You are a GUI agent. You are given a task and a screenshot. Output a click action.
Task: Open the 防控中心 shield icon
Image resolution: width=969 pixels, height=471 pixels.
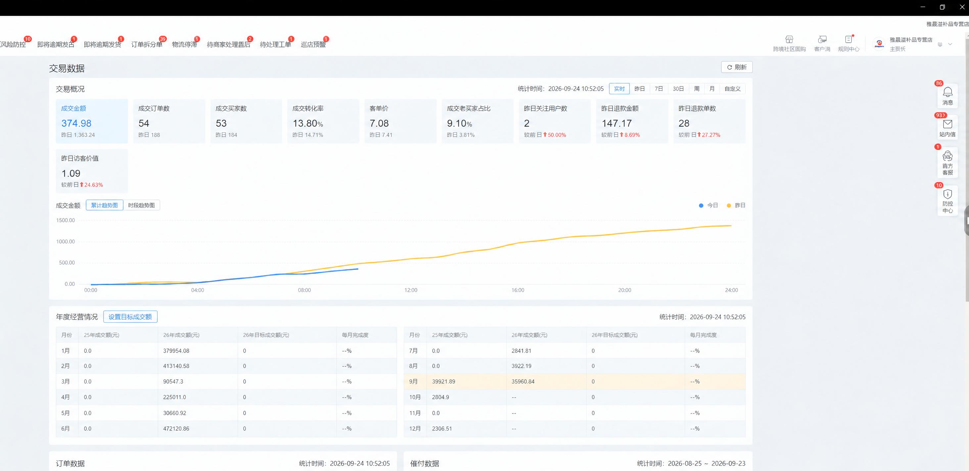coord(947,201)
